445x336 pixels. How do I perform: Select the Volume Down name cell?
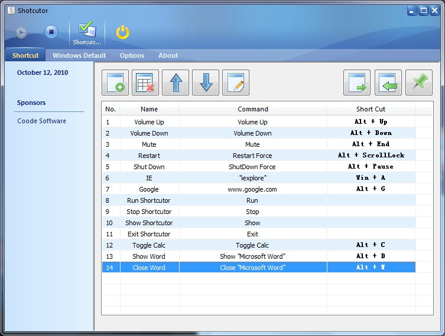point(150,133)
